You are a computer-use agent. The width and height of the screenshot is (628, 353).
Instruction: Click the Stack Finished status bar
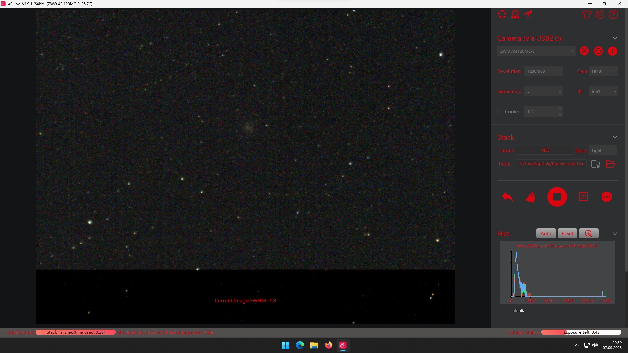(x=76, y=332)
